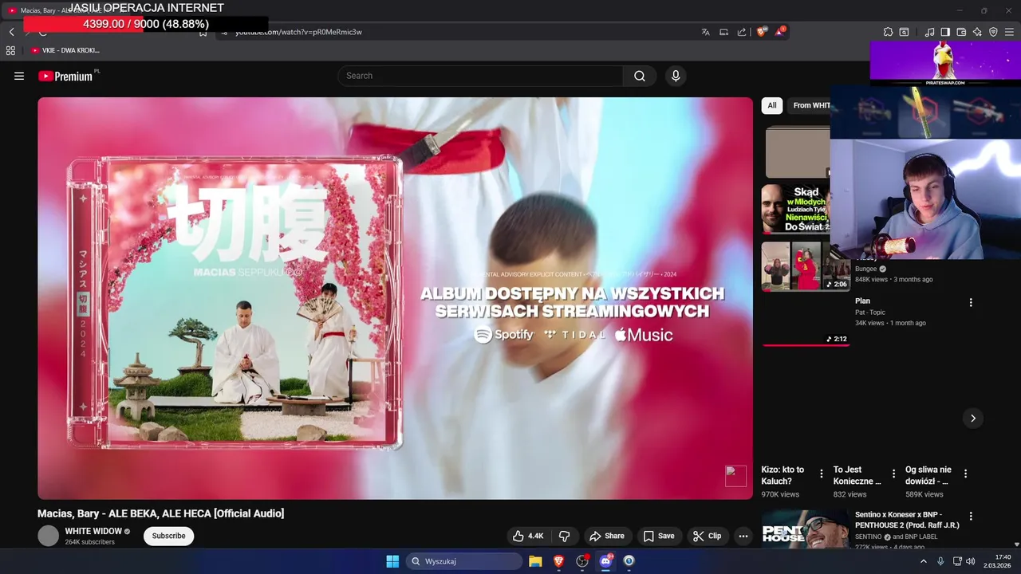
Task: Click the end-screen thumbnail box in player corner
Action: coord(735,476)
